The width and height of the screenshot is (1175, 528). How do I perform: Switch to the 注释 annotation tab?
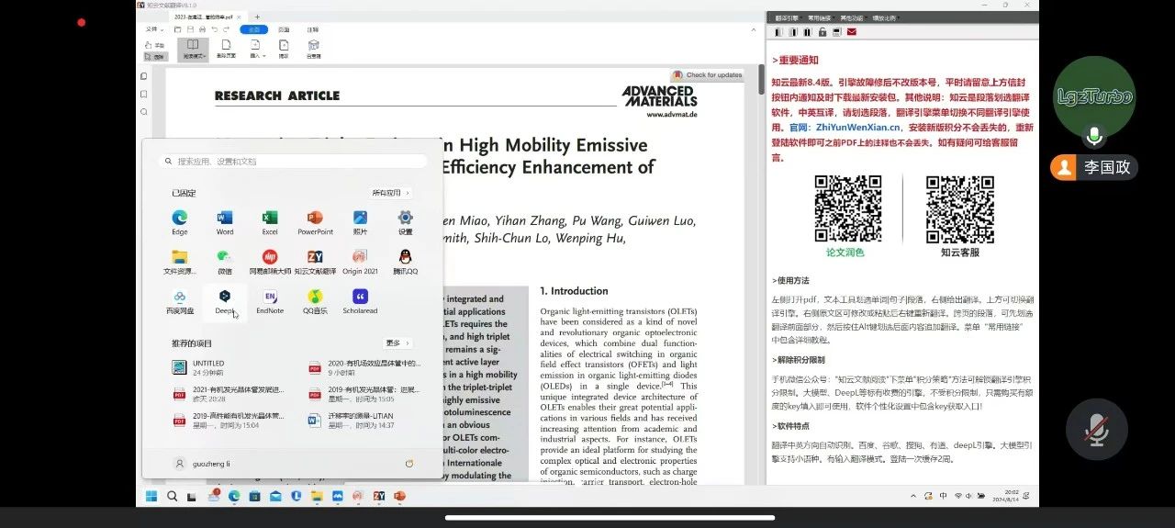coord(313,29)
